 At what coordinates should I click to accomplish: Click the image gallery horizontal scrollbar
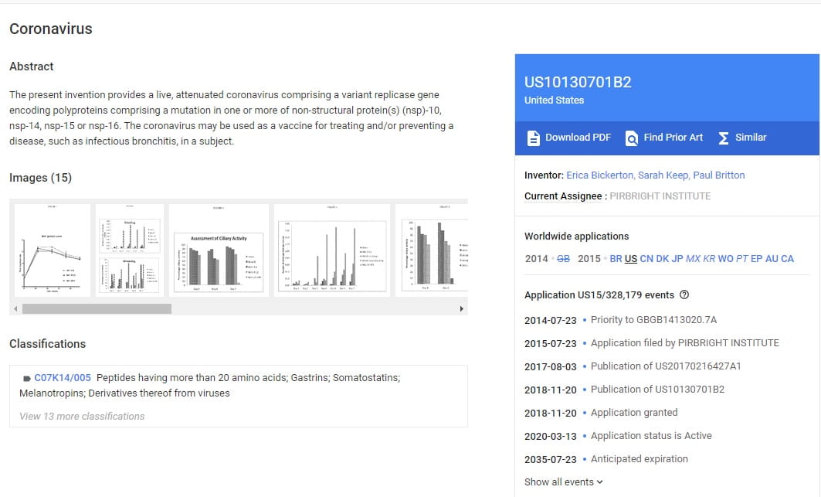point(97,308)
